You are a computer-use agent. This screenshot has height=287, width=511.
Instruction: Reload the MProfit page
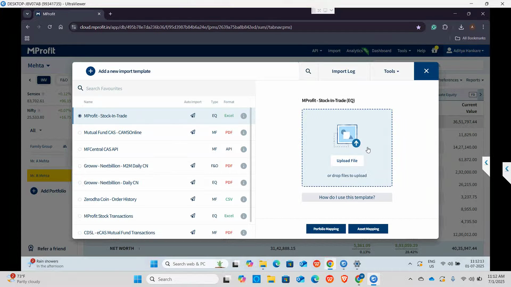tap(50, 27)
